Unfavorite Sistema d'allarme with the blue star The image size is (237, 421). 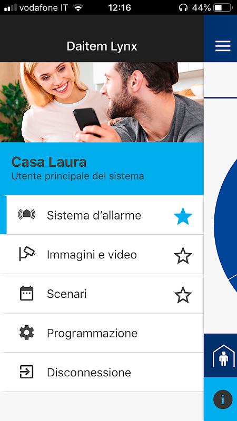(x=183, y=216)
